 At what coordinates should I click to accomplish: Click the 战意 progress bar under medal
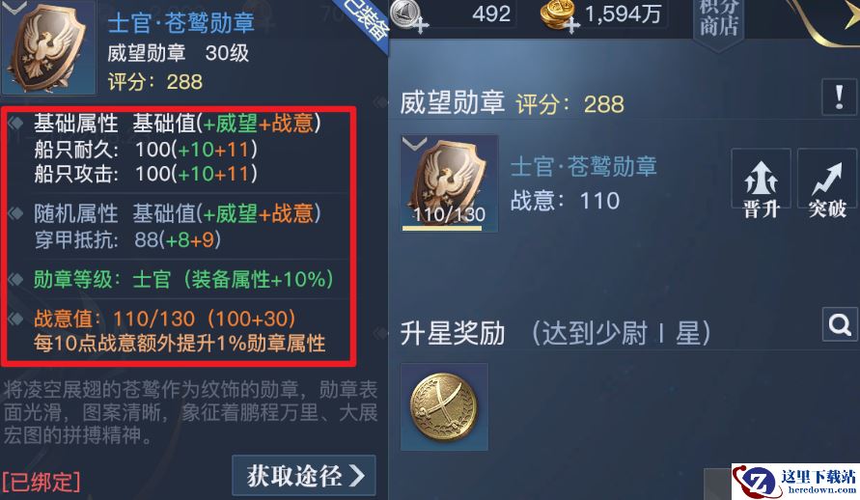click(x=442, y=228)
